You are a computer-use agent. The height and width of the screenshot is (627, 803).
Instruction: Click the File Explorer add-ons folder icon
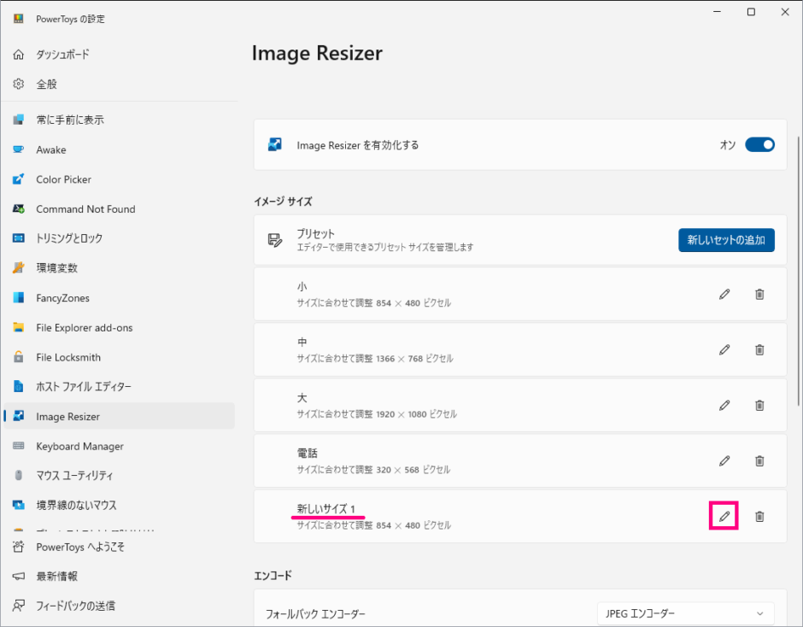pyautogui.click(x=19, y=327)
